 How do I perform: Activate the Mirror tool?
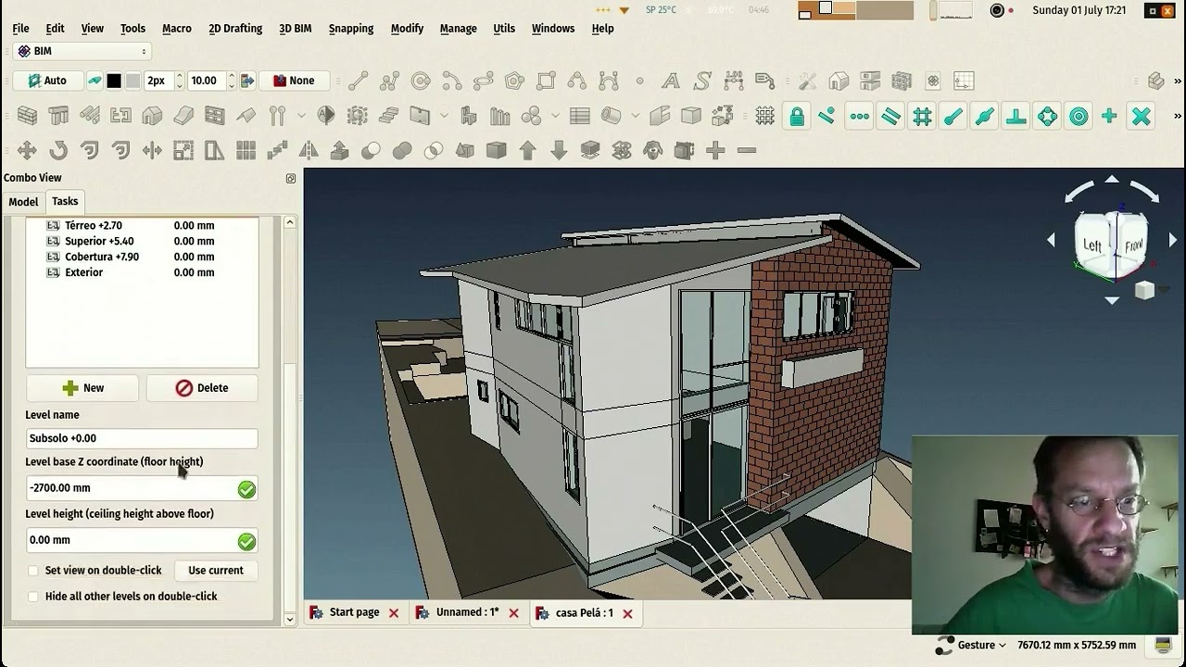click(309, 150)
